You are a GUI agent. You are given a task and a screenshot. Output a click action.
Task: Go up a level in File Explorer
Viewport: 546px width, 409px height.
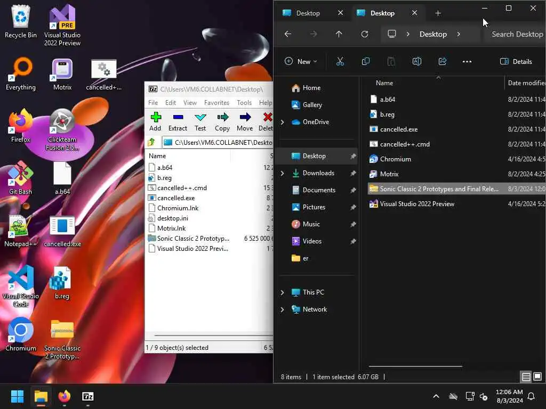pyautogui.click(x=339, y=34)
